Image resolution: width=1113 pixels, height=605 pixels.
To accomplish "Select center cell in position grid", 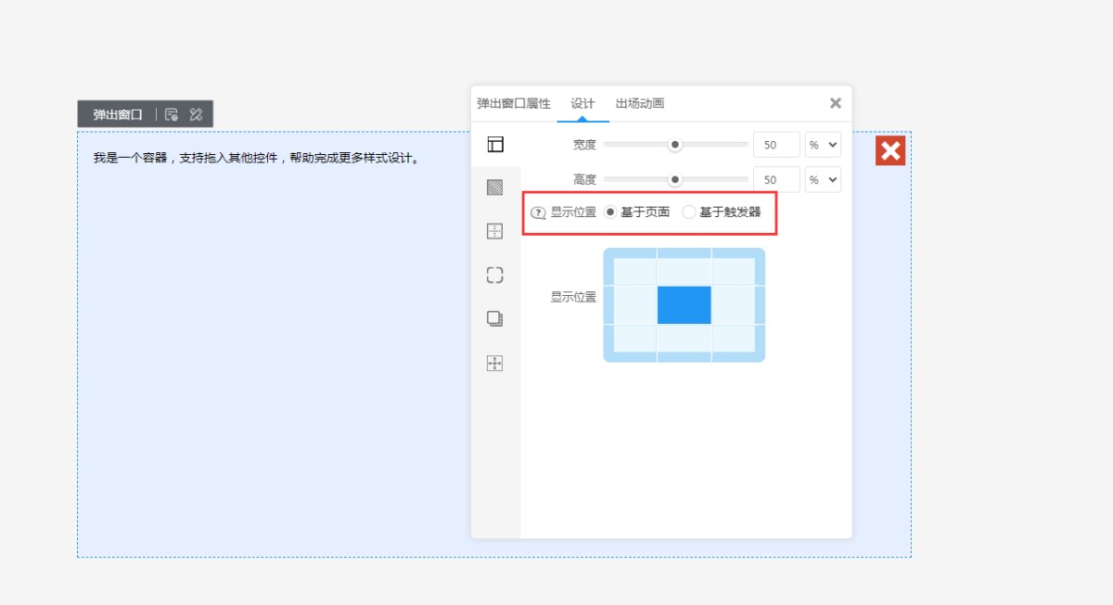I will 684,305.
